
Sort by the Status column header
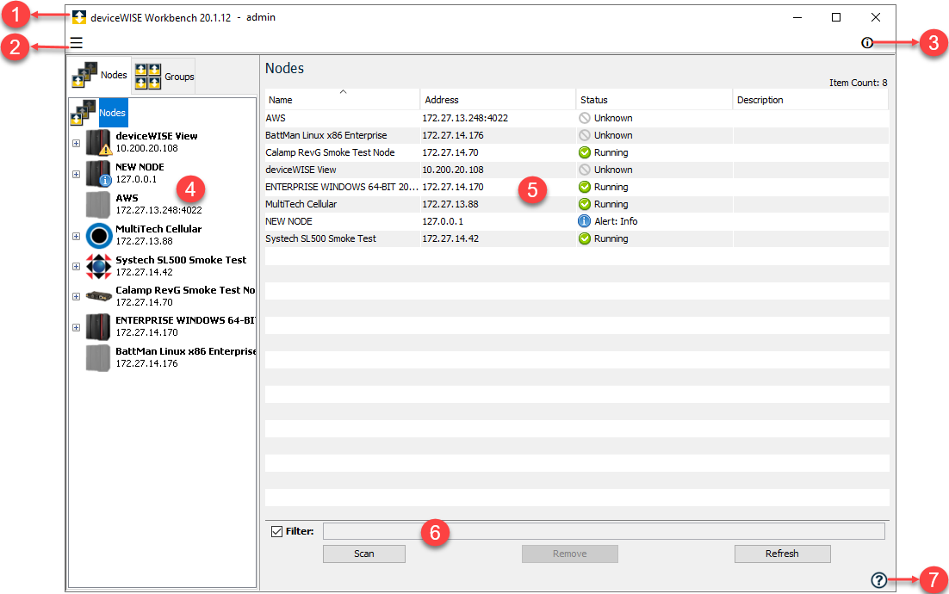(654, 100)
